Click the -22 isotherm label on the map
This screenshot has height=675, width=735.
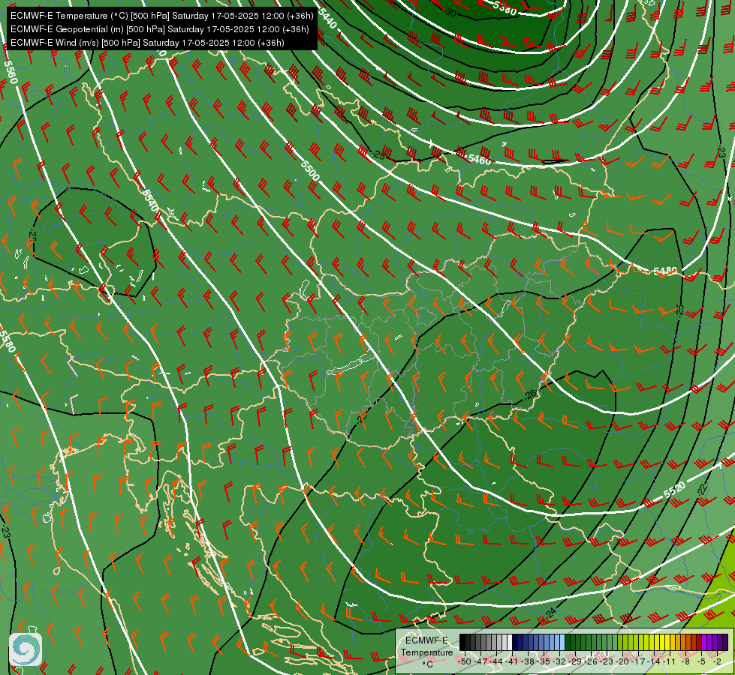pos(701,490)
